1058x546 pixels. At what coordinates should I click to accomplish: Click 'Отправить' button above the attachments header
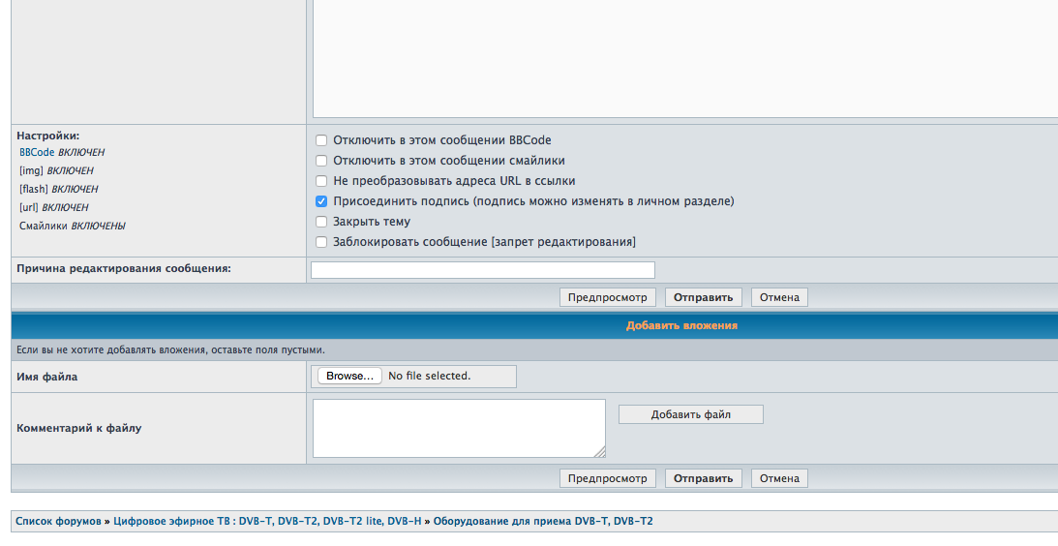[704, 297]
